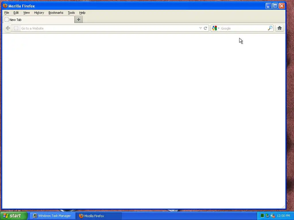Open the History menu
The width and height of the screenshot is (294, 220).
pos(39,13)
